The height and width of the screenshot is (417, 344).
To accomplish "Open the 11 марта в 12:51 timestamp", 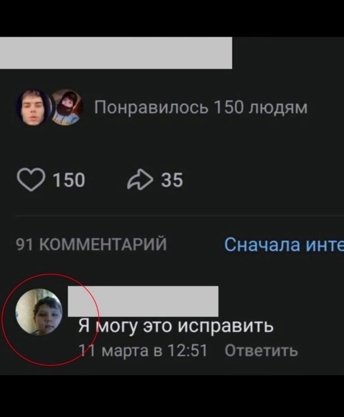I will click(143, 350).
